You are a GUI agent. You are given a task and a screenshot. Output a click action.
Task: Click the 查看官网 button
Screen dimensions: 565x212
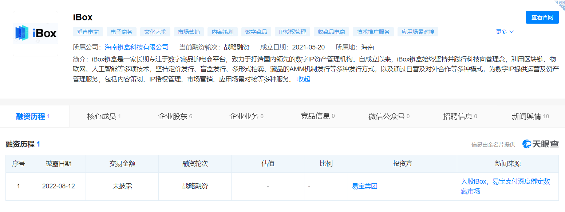(x=542, y=17)
